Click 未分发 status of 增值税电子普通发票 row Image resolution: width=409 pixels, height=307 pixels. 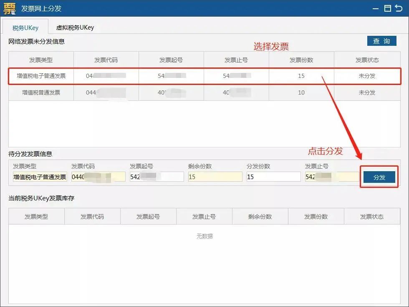coord(367,76)
